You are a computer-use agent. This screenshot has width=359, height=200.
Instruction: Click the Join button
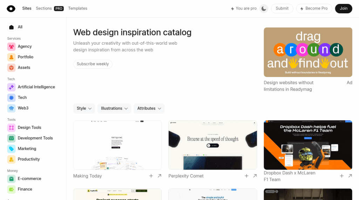[344, 8]
